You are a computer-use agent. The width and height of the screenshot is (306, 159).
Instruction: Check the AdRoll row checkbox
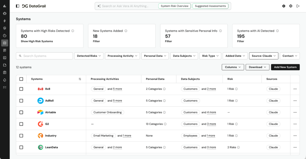[x=21, y=101]
